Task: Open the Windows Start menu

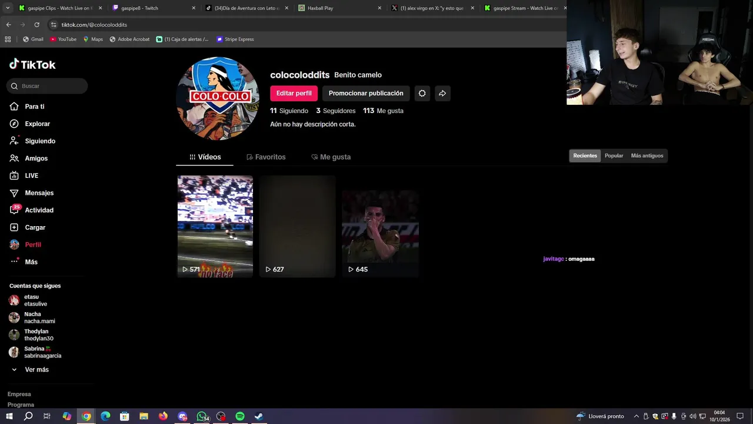Action: point(9,416)
